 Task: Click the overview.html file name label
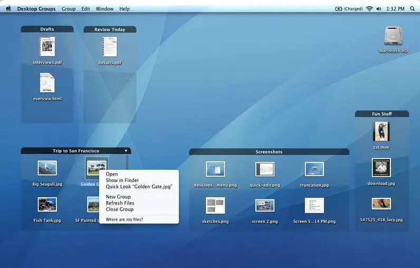point(47,99)
